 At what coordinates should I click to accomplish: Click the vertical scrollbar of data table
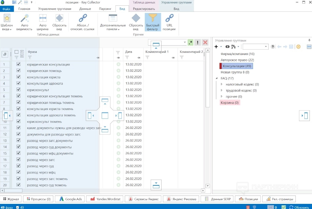click(208, 81)
